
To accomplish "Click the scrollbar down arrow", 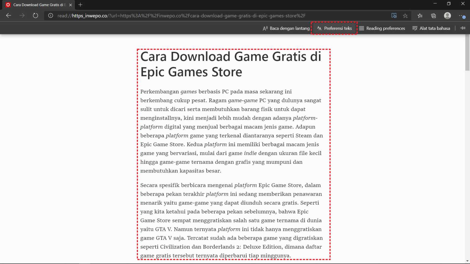I will coord(467,261).
